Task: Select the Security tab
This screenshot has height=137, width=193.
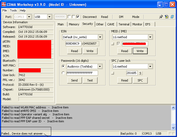Action: click(x=88, y=24)
